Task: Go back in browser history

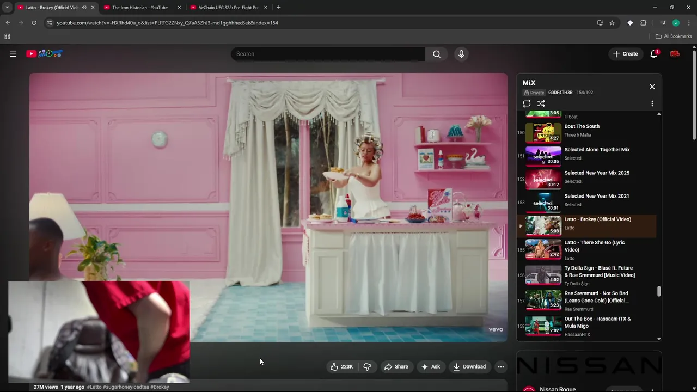Action: point(8,23)
